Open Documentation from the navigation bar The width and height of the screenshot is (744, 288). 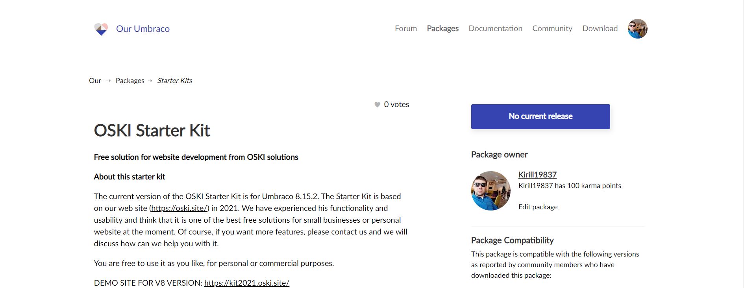pyautogui.click(x=495, y=28)
